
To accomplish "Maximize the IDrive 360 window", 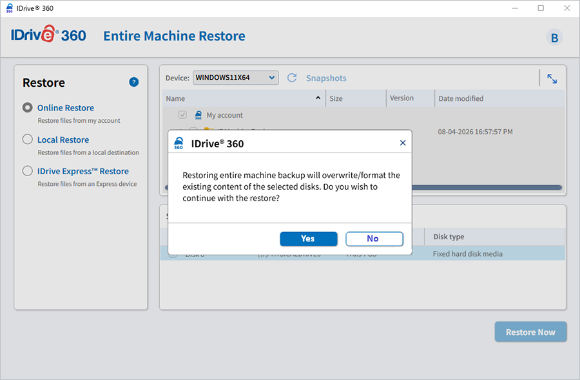I will tap(541, 8).
